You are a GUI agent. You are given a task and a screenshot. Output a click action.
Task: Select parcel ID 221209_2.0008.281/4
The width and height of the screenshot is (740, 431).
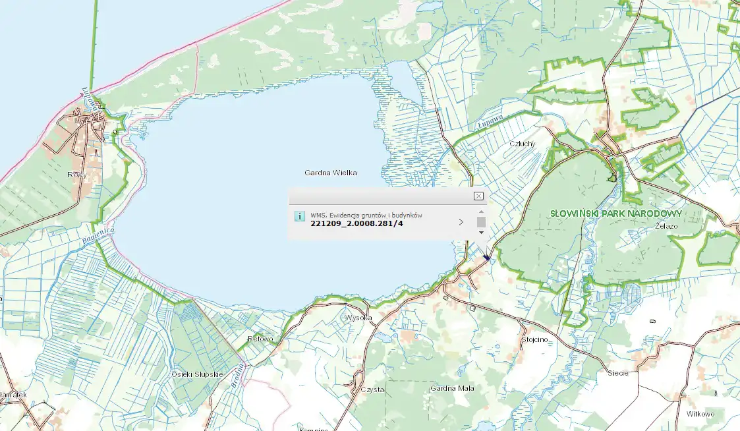[356, 224]
